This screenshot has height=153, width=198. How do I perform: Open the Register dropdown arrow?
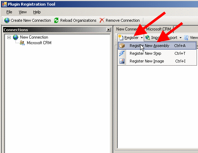pyautogui.click(x=142, y=38)
